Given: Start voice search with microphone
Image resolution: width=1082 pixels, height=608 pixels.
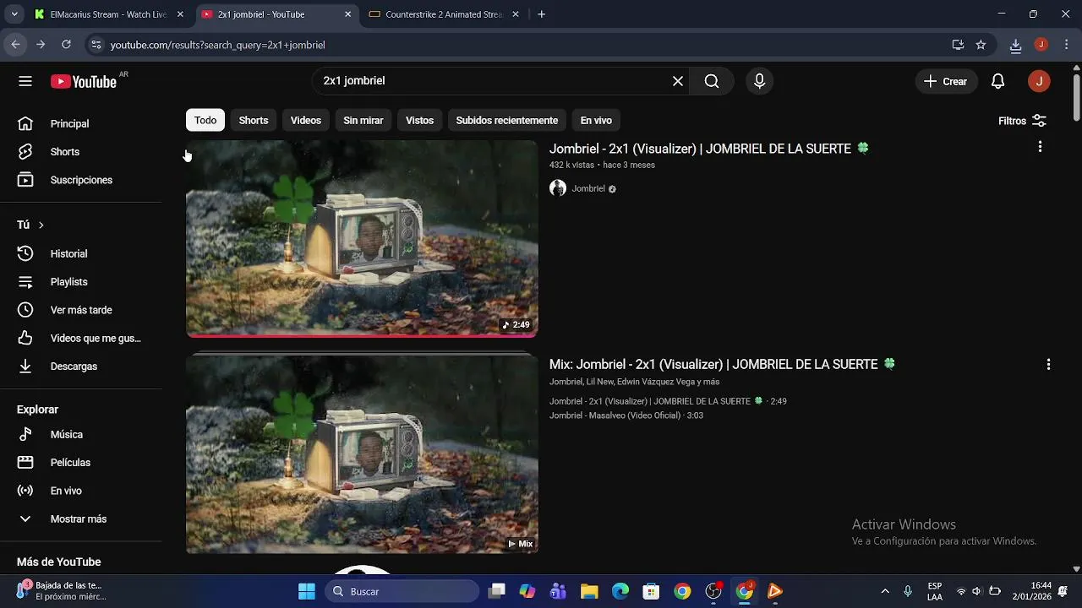Looking at the screenshot, I should [759, 81].
